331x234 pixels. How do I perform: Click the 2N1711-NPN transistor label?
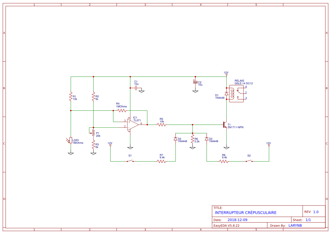tap(235, 127)
